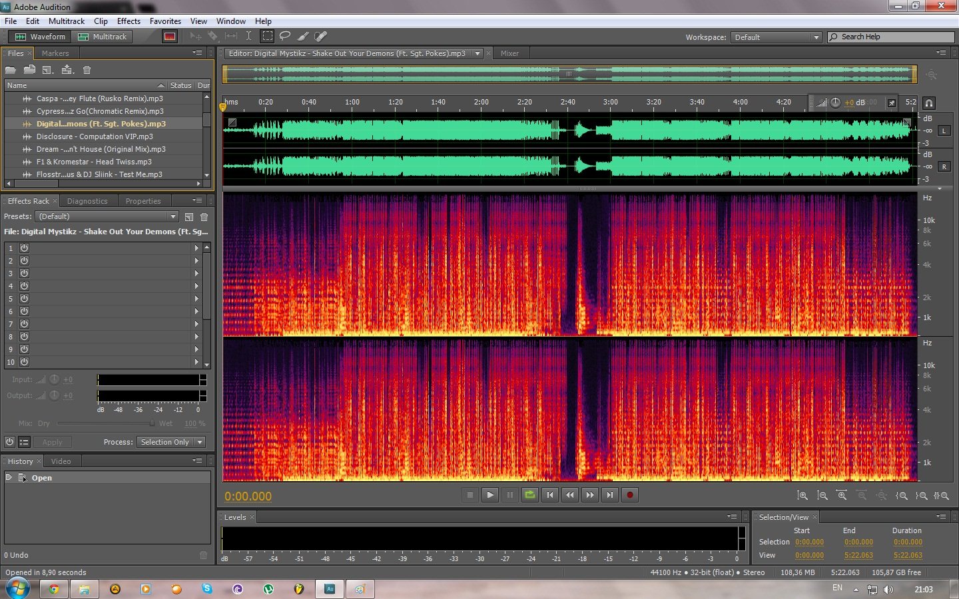
Task: Select the Marquee Selection tool
Action: tap(267, 37)
